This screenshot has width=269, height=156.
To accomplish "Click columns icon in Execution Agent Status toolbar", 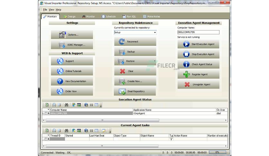I will (x=91, y=105).
